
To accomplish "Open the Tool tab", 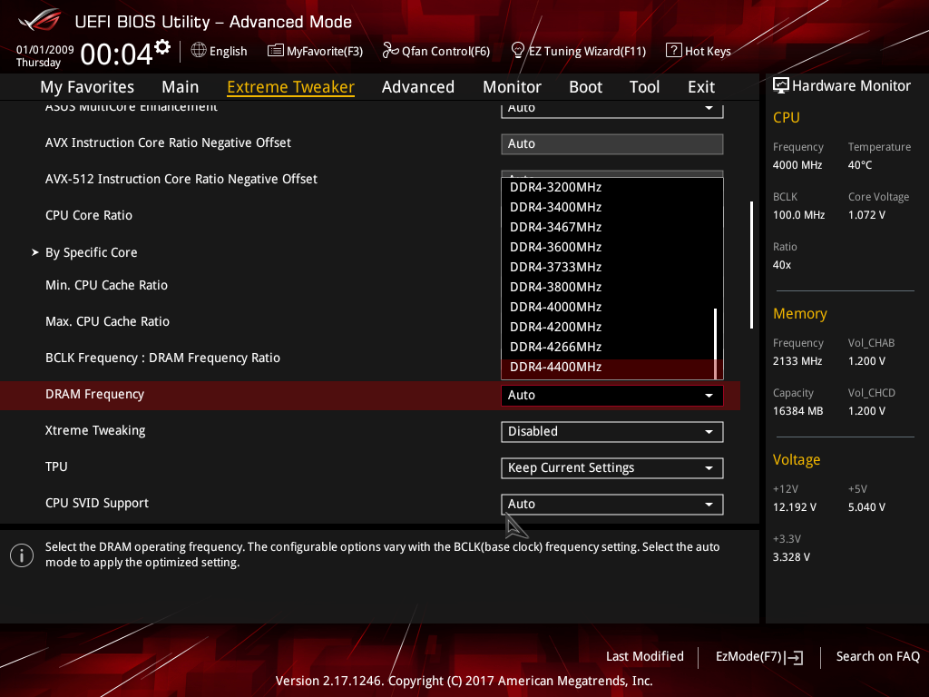I will coord(645,87).
